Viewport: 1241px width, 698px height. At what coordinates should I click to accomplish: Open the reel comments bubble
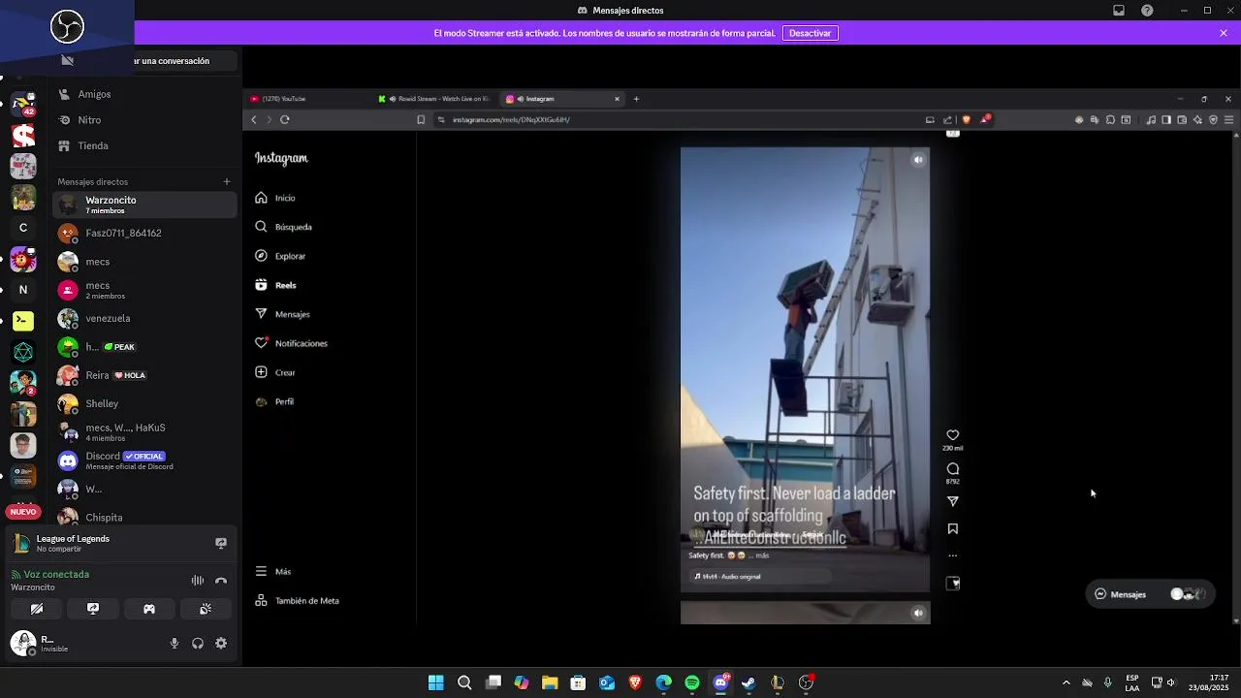pos(953,468)
